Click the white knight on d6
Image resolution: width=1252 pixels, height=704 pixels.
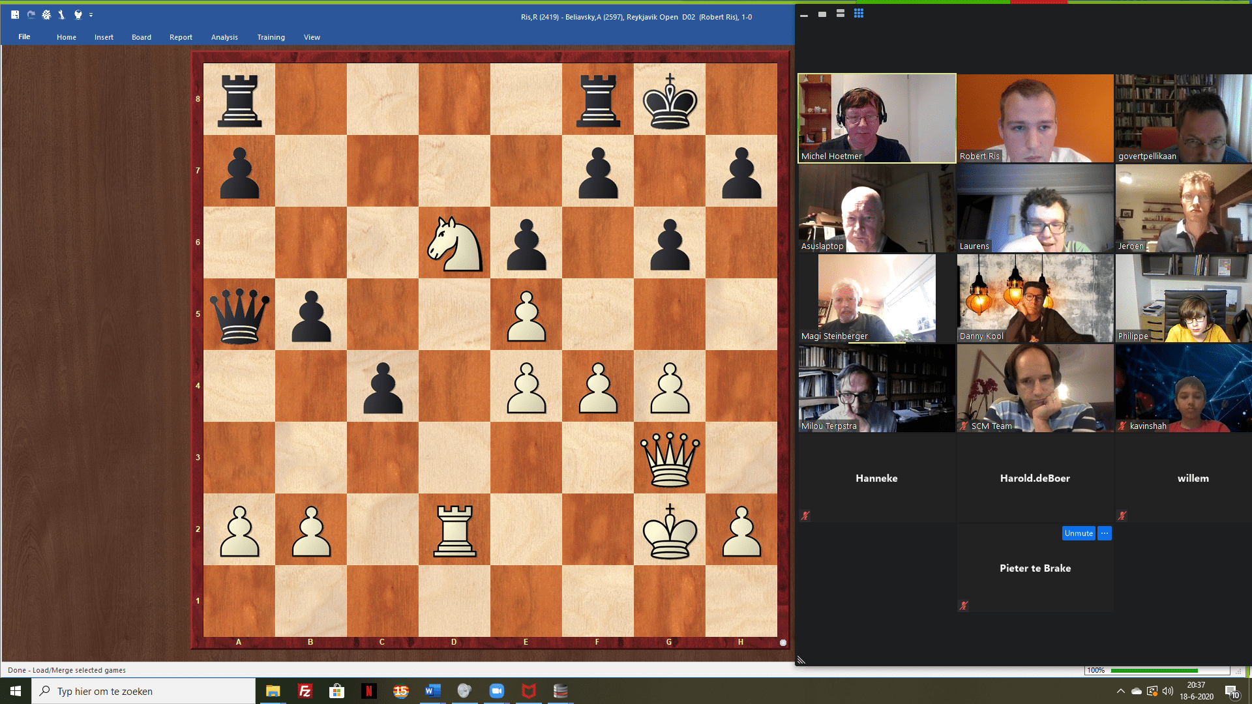(455, 243)
